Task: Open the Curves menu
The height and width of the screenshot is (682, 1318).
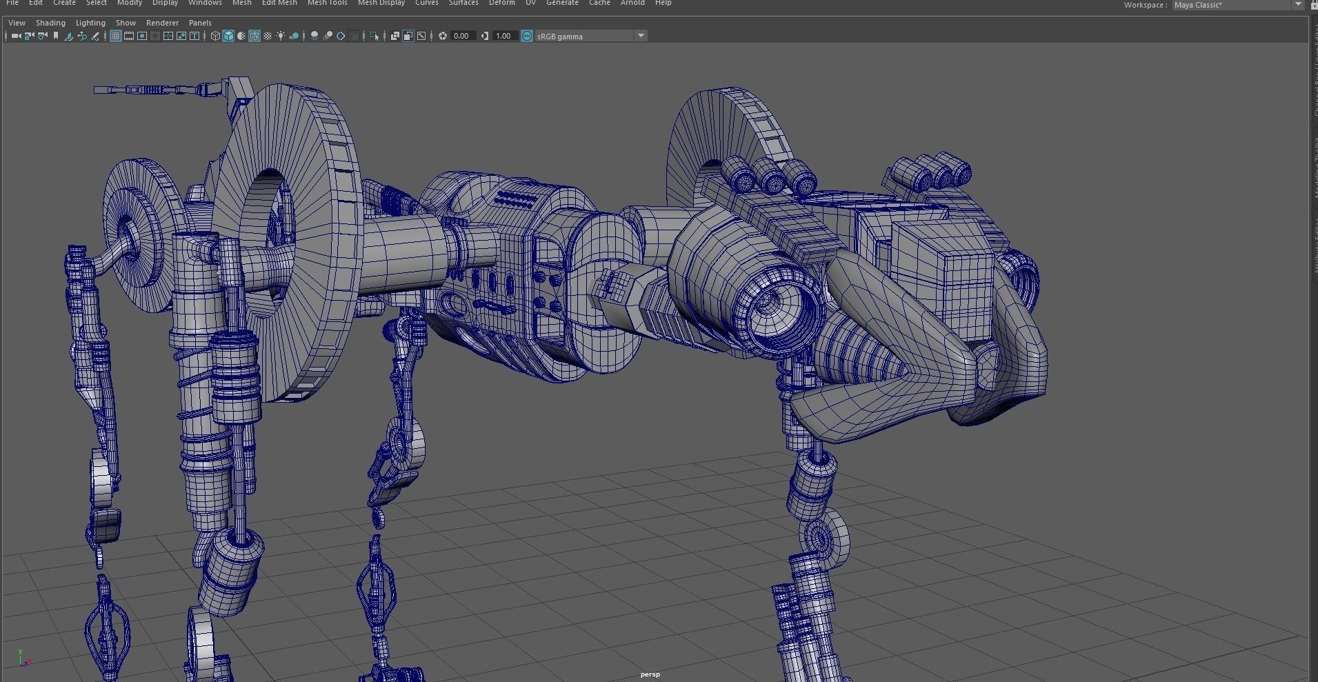Action: click(x=426, y=3)
